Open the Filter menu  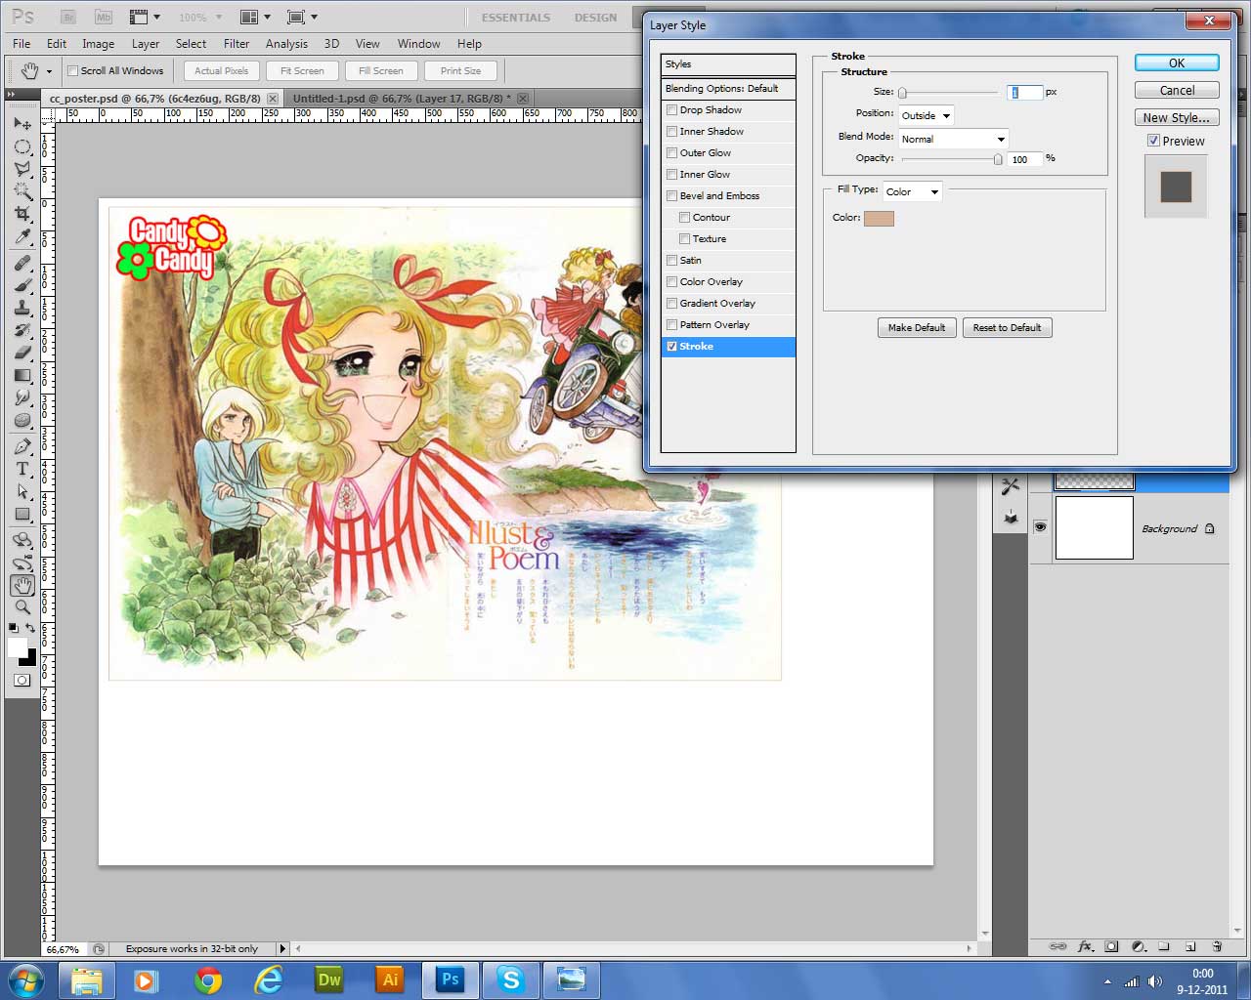click(x=237, y=44)
